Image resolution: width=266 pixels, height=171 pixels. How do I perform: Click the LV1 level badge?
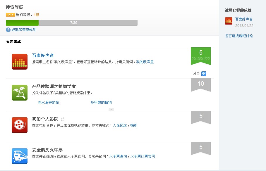pos(10,15)
